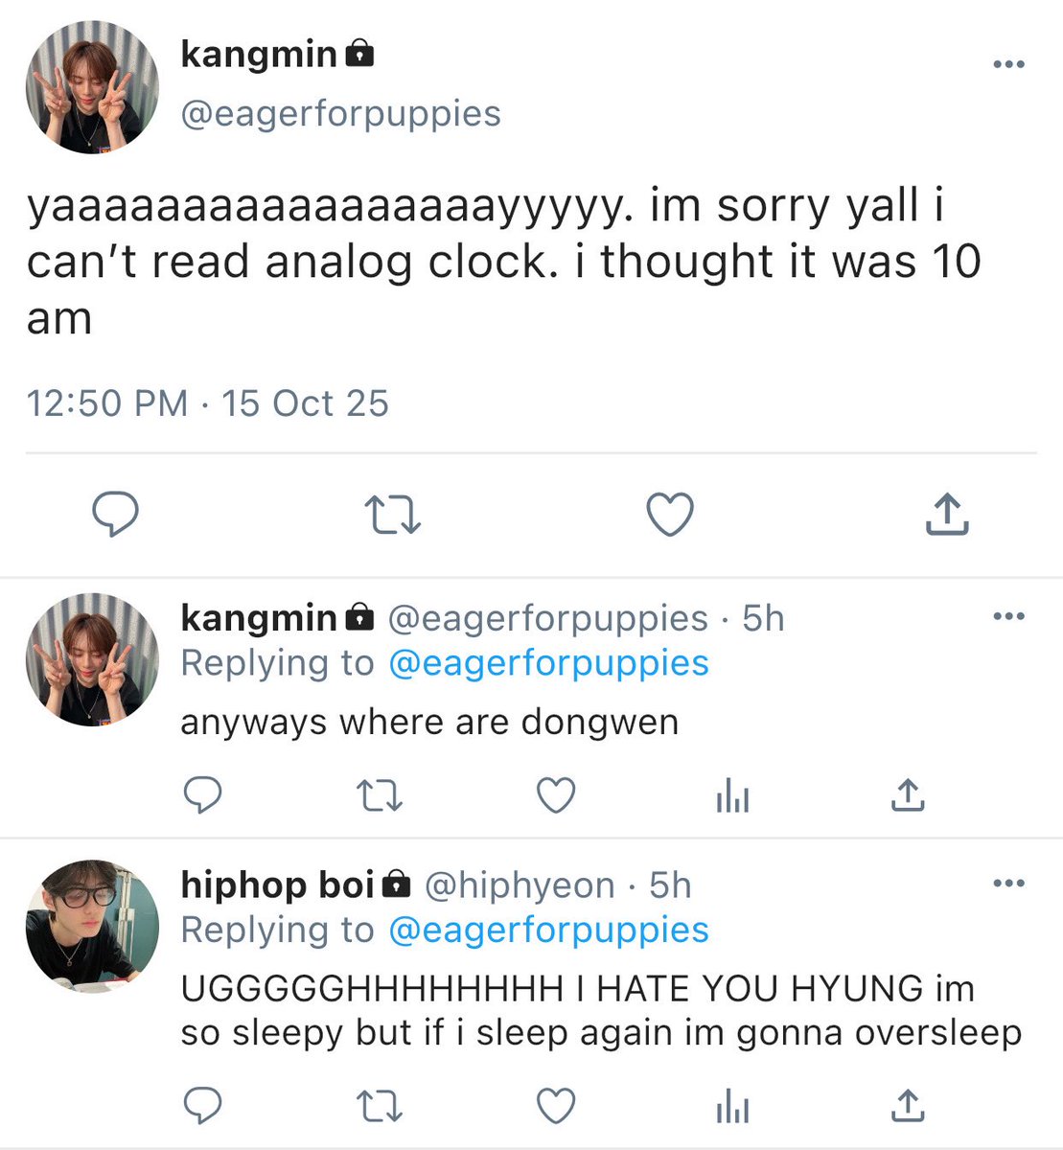Like the main analog clock tweet

pos(670,515)
